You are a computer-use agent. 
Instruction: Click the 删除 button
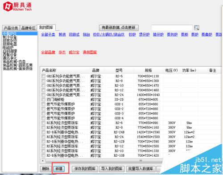pos(45,169)
